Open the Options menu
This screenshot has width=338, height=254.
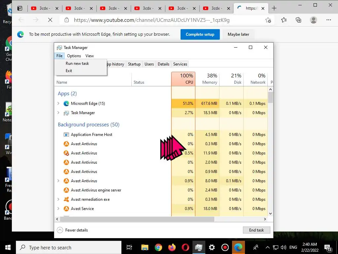(74, 56)
